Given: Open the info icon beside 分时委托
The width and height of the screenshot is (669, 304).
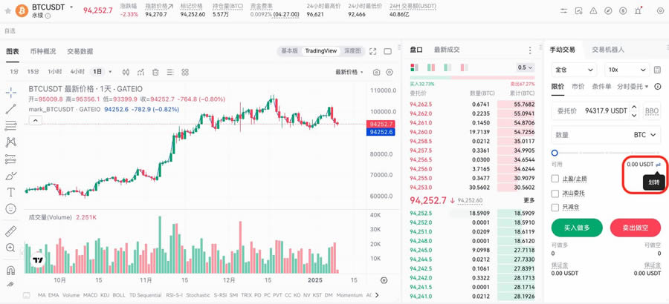Looking at the screenshot, I should (x=656, y=87).
